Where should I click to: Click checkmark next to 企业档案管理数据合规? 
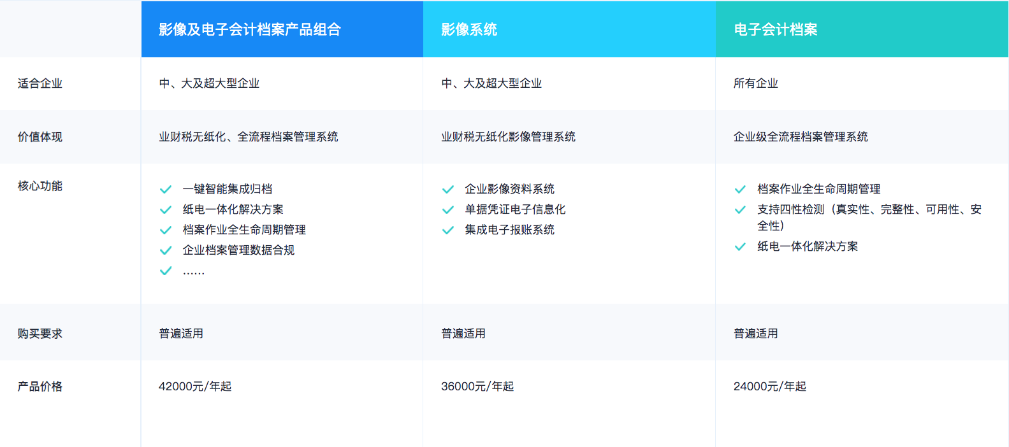coord(166,251)
